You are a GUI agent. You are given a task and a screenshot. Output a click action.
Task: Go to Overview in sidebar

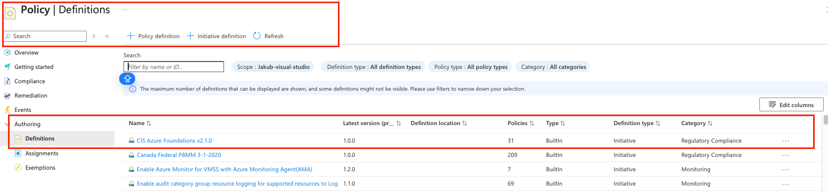coord(26,52)
